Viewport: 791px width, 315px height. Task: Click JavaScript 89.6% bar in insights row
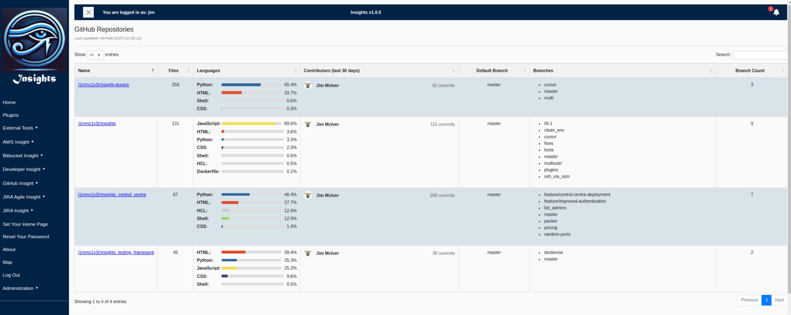(x=251, y=124)
